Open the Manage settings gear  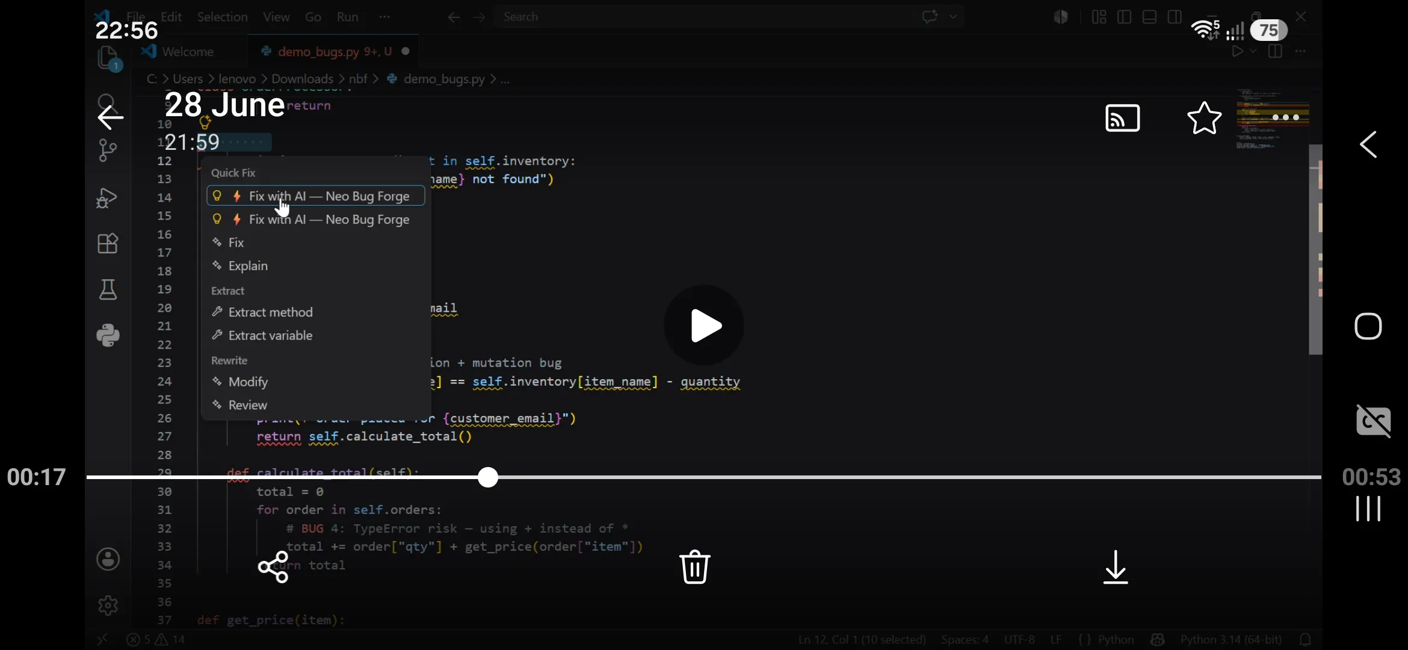click(108, 605)
